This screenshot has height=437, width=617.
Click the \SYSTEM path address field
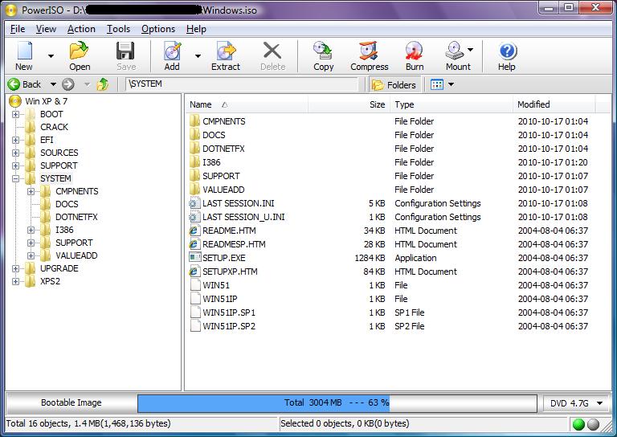[x=242, y=84]
